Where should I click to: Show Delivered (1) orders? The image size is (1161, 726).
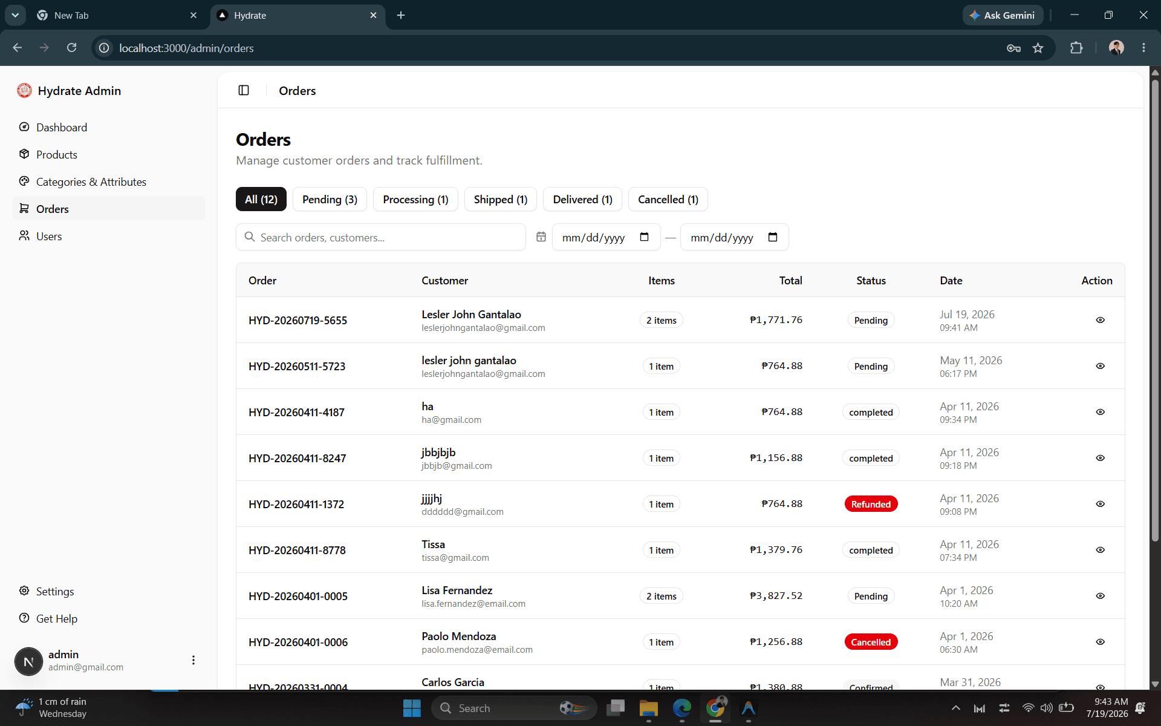point(583,200)
